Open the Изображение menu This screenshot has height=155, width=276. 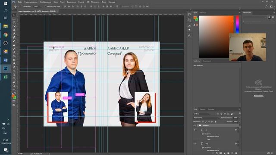(x=45, y=2)
